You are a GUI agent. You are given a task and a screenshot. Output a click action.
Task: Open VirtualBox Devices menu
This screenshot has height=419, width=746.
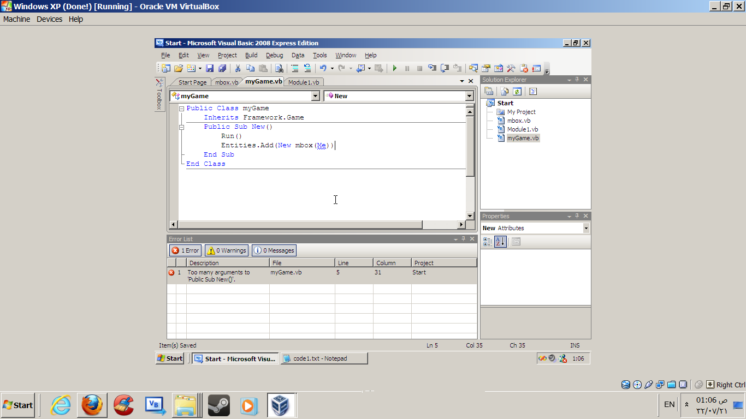point(50,19)
